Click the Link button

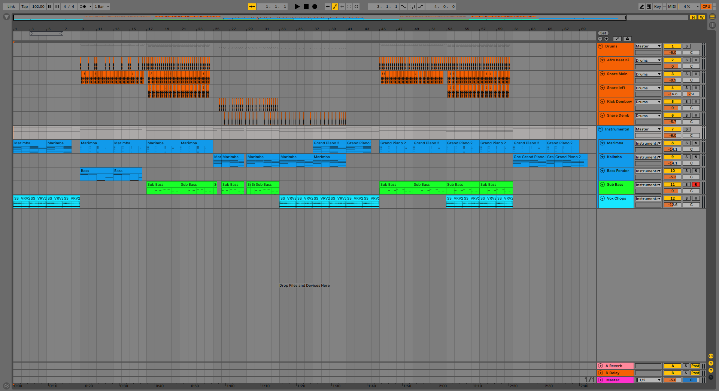[x=11, y=6]
